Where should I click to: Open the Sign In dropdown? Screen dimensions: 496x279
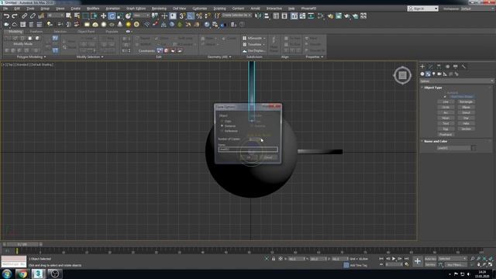click(x=423, y=9)
